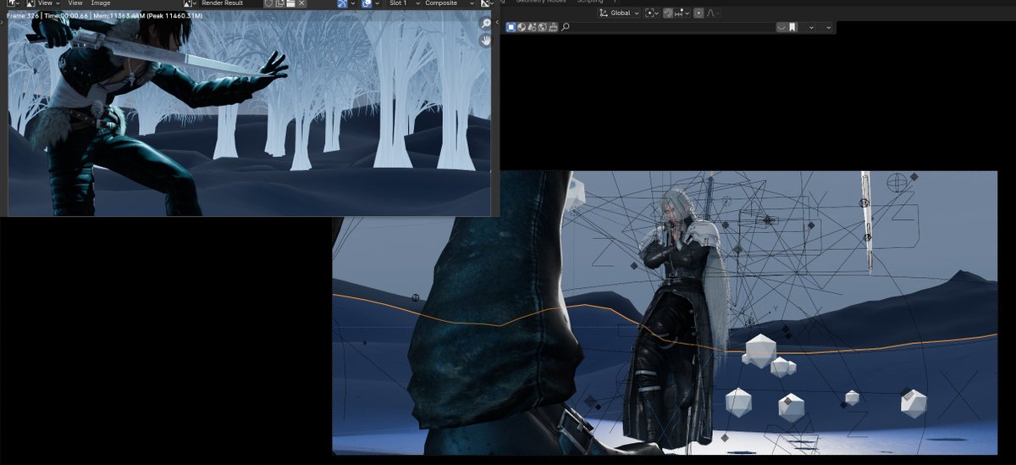
Task: Open an image file using the folder icon
Action: tap(290, 3)
